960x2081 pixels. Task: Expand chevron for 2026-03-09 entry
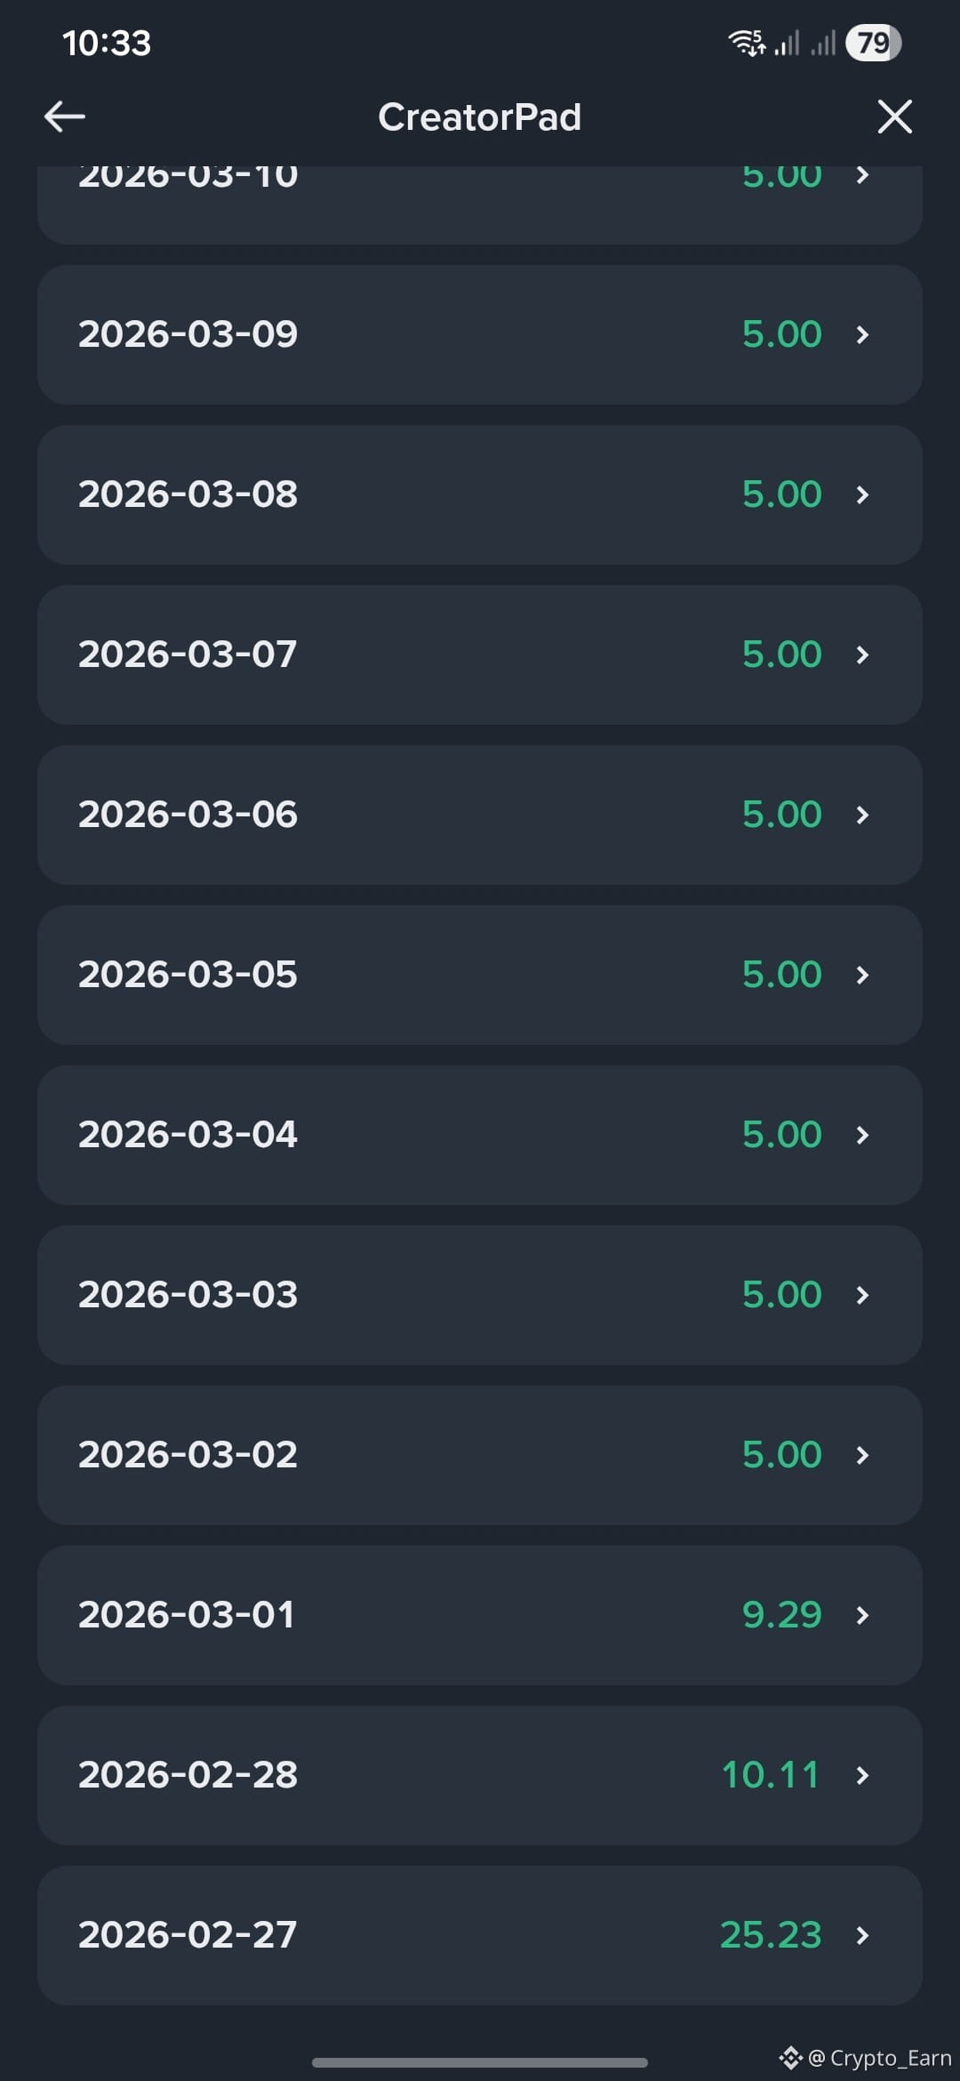(861, 334)
